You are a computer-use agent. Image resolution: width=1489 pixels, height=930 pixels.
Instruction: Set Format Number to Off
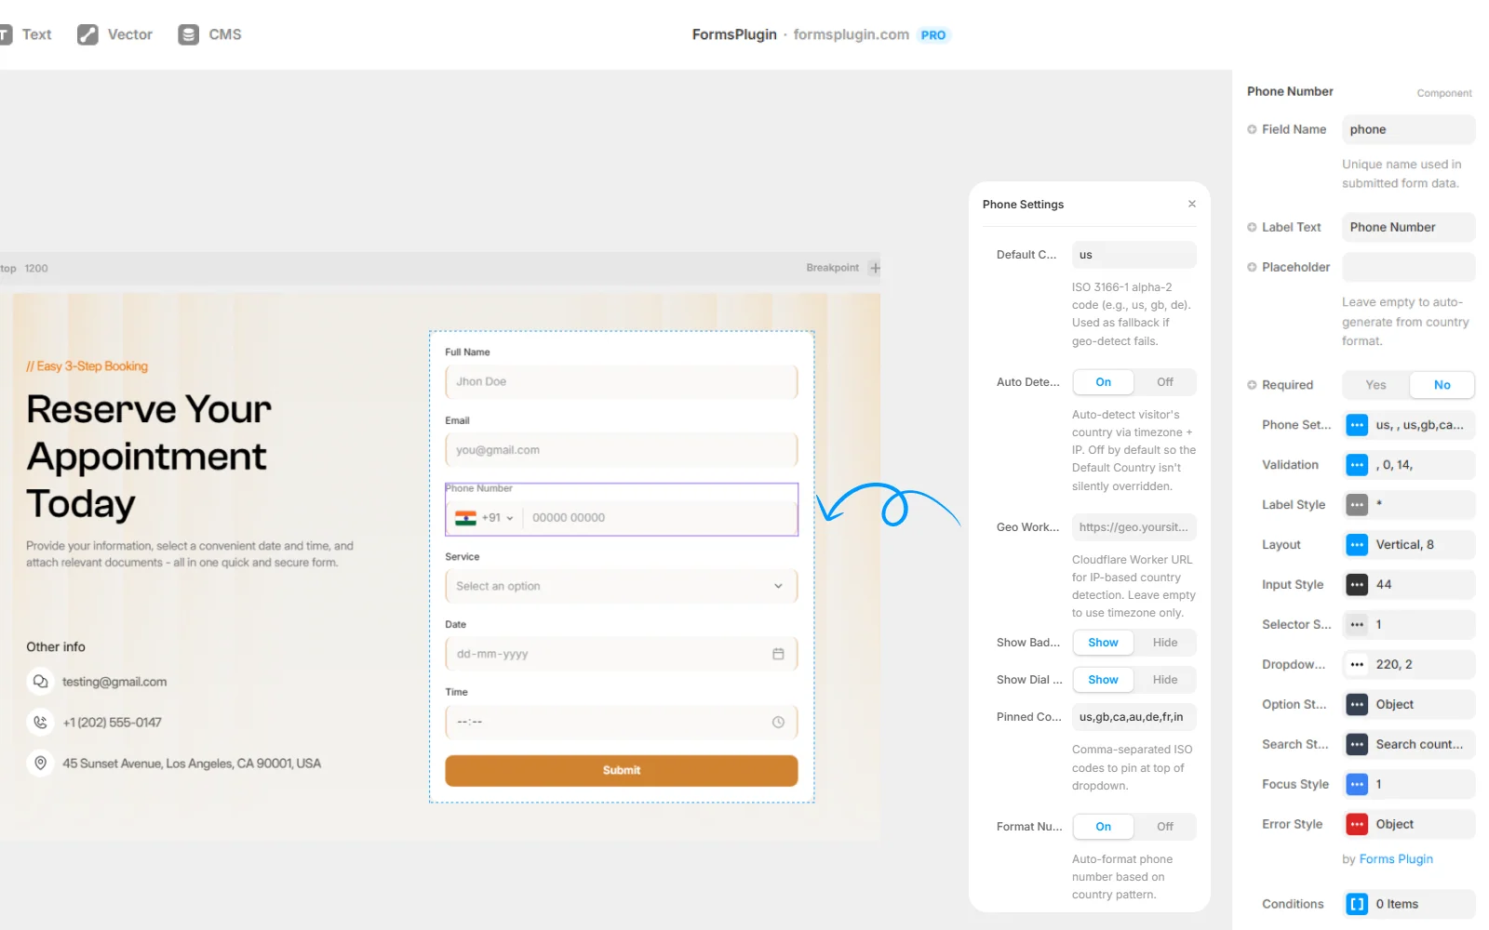[1164, 826]
